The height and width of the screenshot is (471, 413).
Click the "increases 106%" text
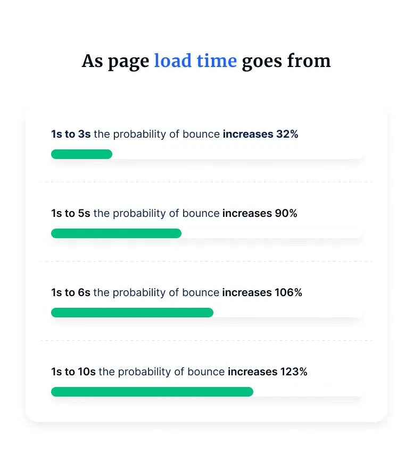pyautogui.click(x=262, y=293)
